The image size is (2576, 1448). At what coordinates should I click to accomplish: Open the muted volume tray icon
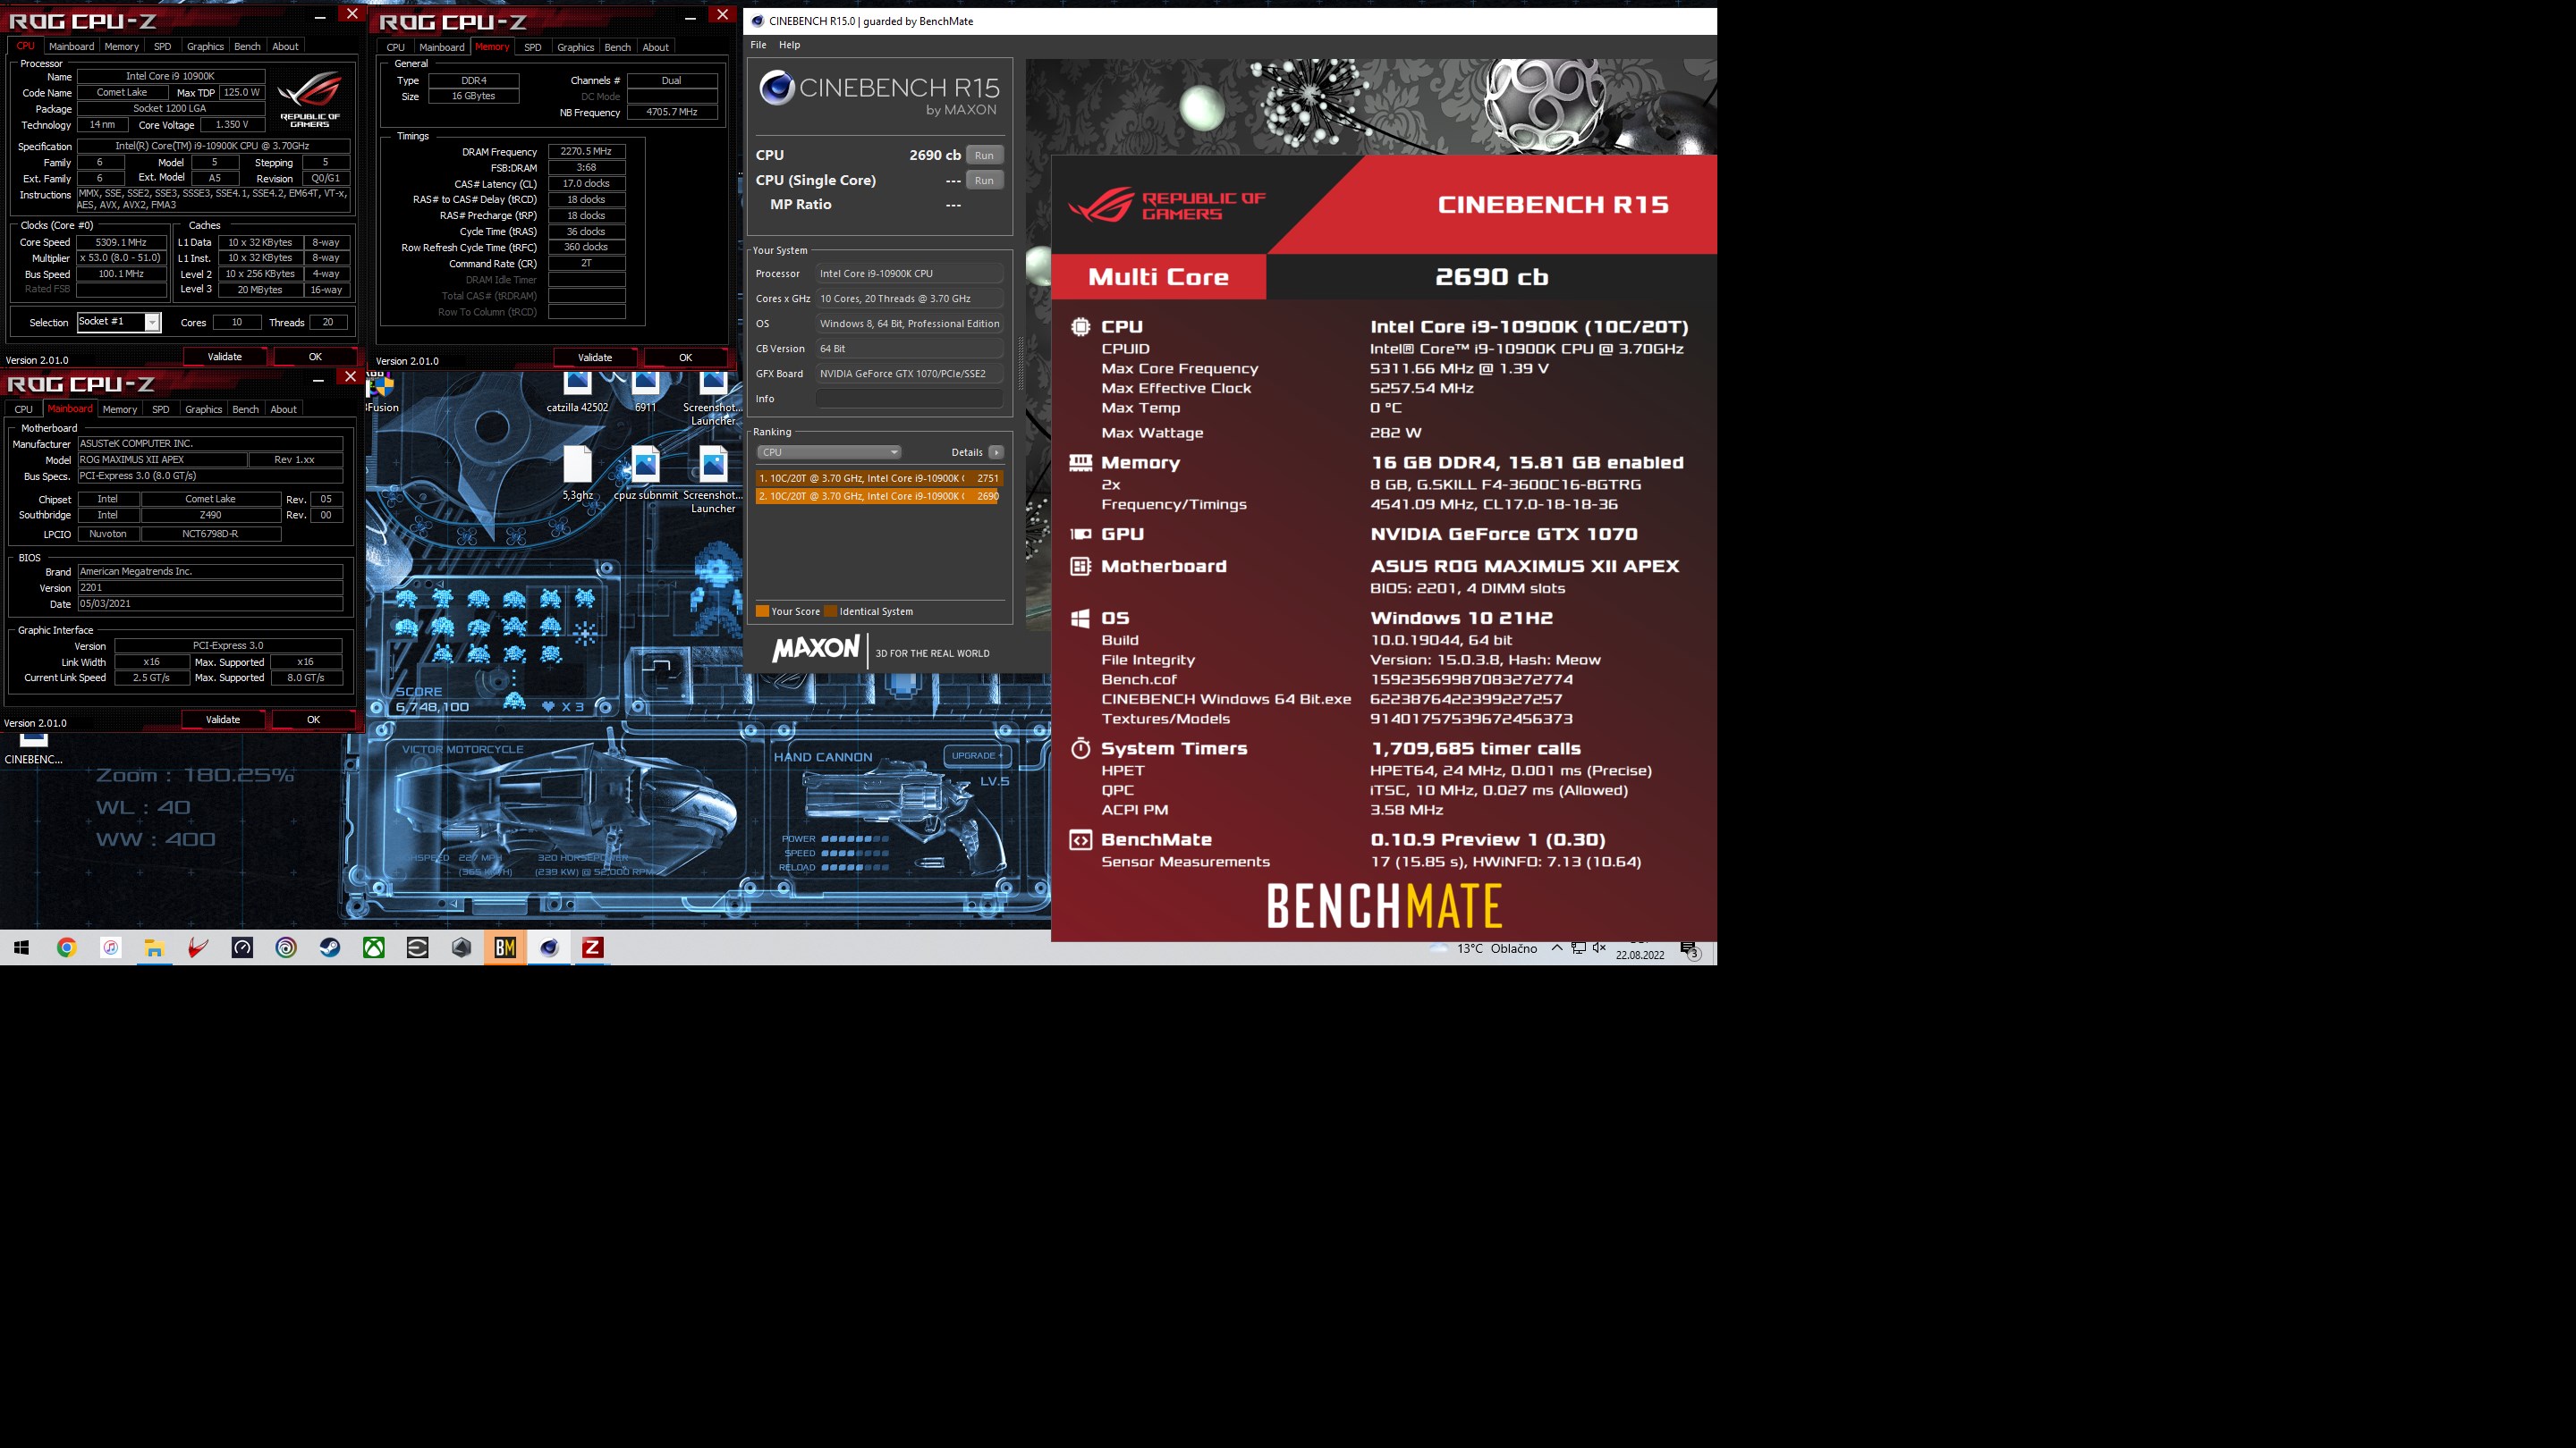pos(1599,947)
